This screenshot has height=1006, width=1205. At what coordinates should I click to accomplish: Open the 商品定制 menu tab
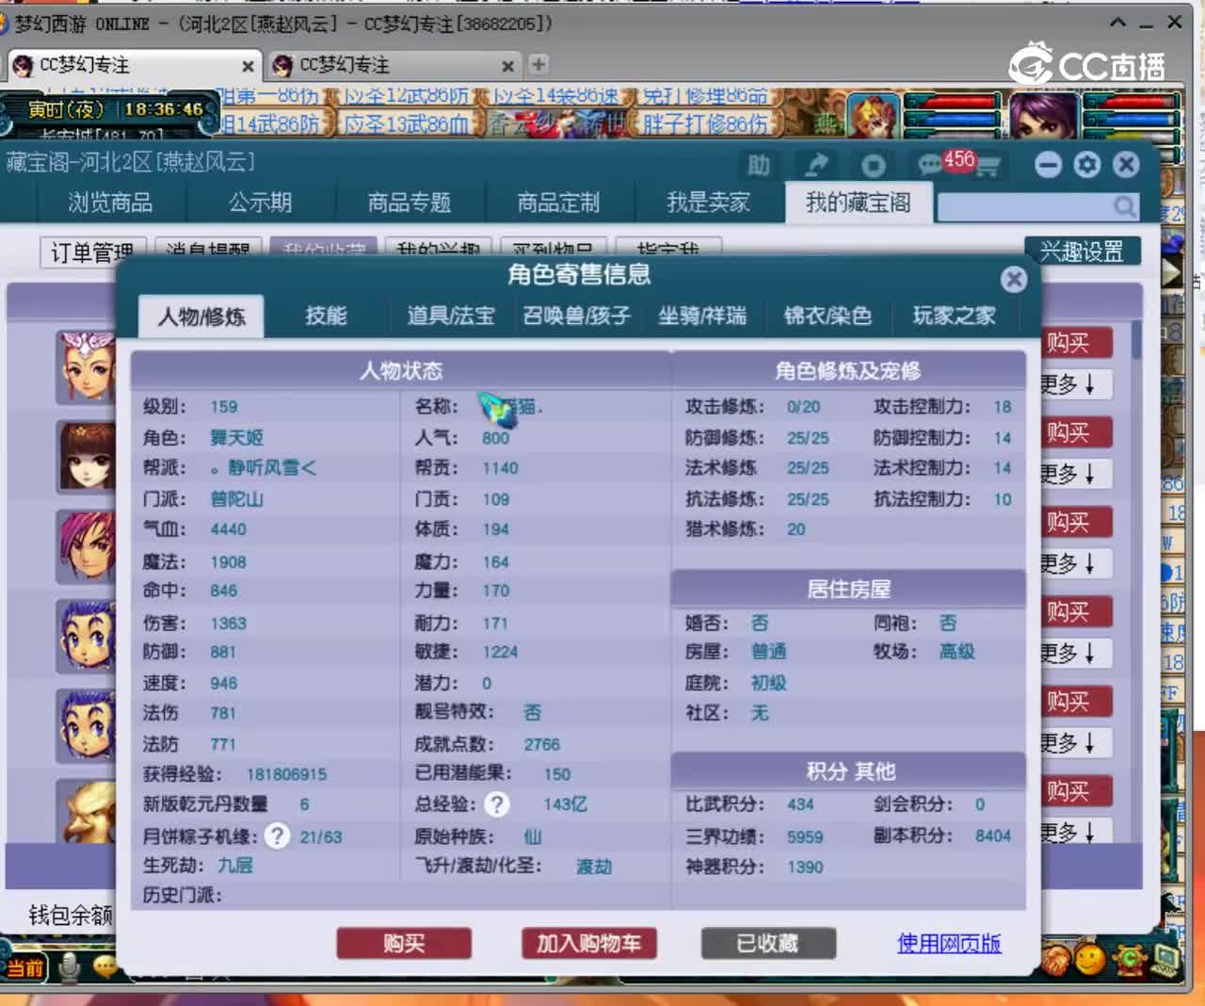558,203
